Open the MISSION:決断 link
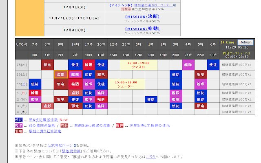261x163 pixels. [x=142, y=16]
